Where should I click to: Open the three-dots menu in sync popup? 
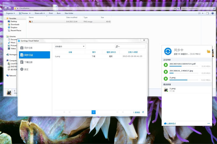coord(209,123)
